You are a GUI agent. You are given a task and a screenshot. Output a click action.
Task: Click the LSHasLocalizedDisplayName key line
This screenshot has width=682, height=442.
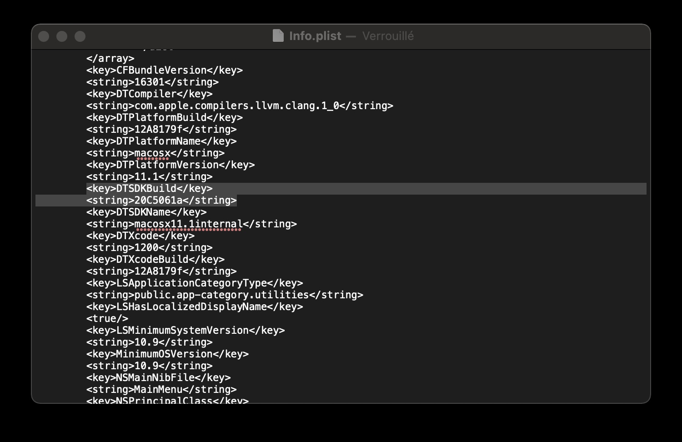(194, 307)
